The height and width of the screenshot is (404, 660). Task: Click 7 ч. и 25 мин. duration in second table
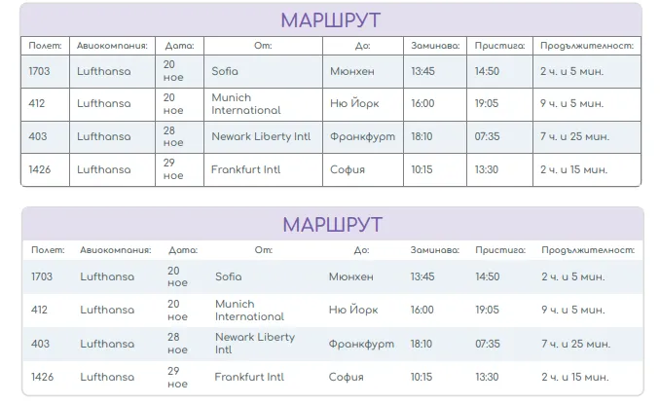pos(574,344)
